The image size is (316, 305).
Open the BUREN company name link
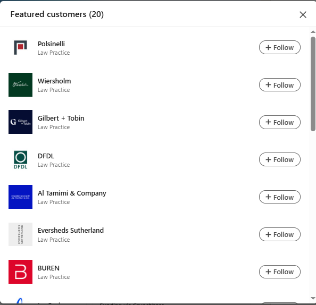pyautogui.click(x=48, y=268)
